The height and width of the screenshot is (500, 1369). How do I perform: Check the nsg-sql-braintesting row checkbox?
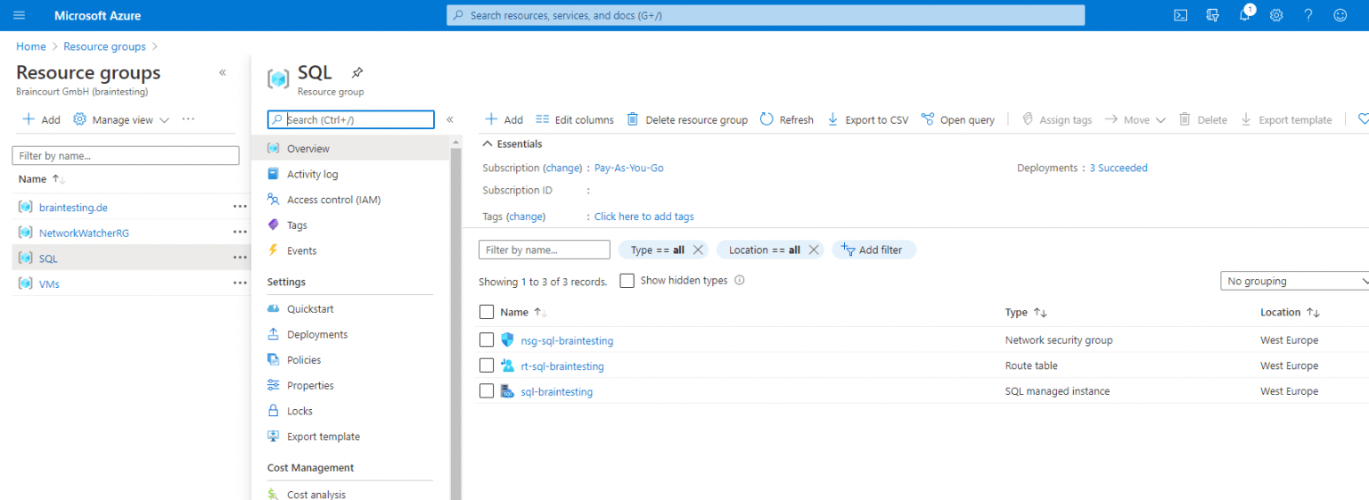[x=487, y=340]
